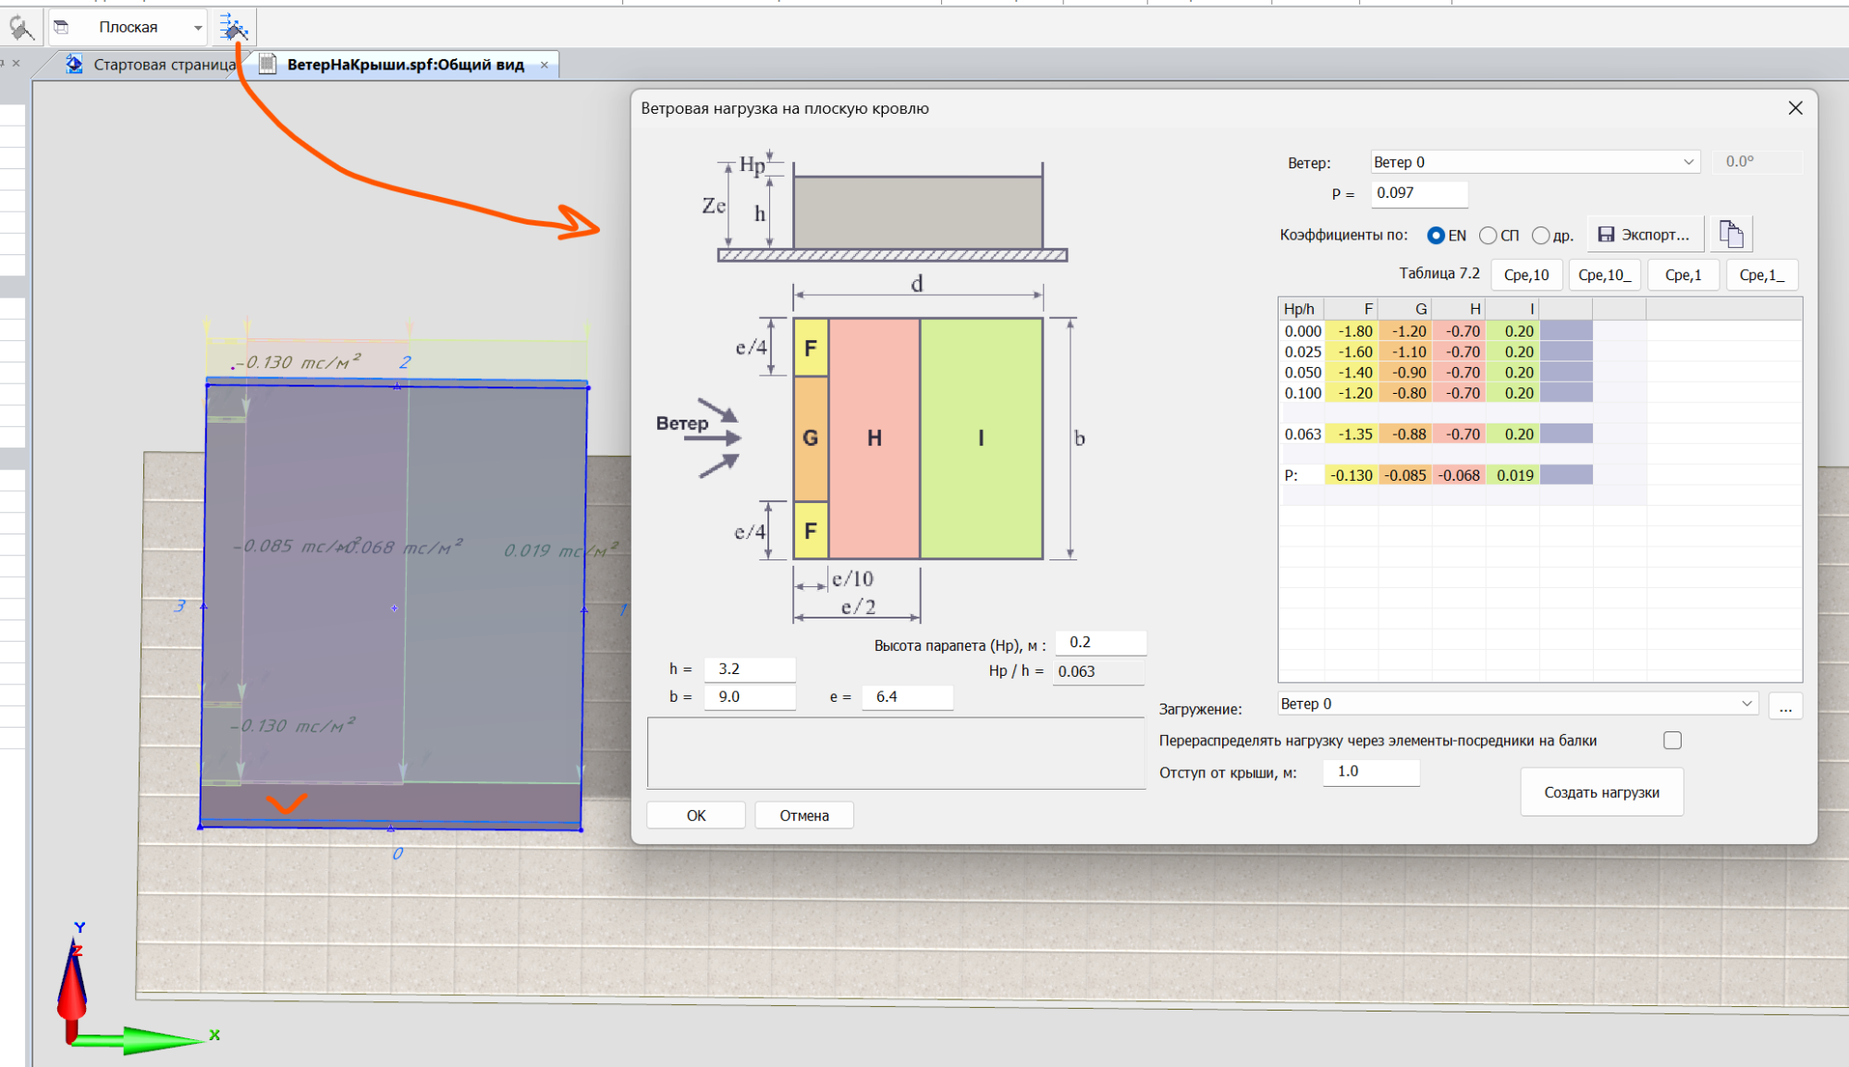Click the wind load on roof toolbar icon
This screenshot has height=1067, width=1849.
click(233, 28)
